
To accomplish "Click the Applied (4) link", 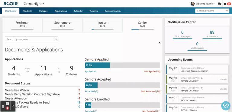I will click(x=91, y=71).
